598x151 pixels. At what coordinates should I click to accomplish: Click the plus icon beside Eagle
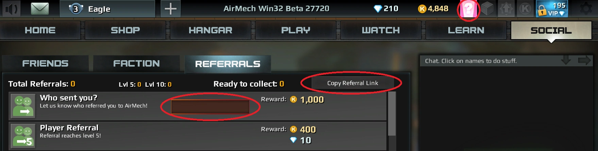pyautogui.click(x=170, y=9)
